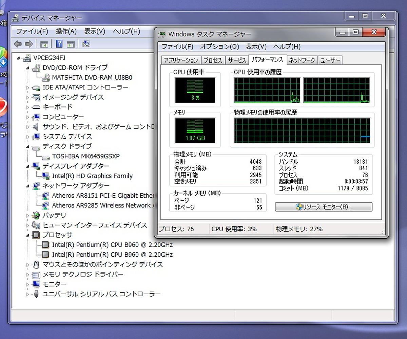
Task: Click the action pane toolbar icon beside Help
Action: [71, 44]
